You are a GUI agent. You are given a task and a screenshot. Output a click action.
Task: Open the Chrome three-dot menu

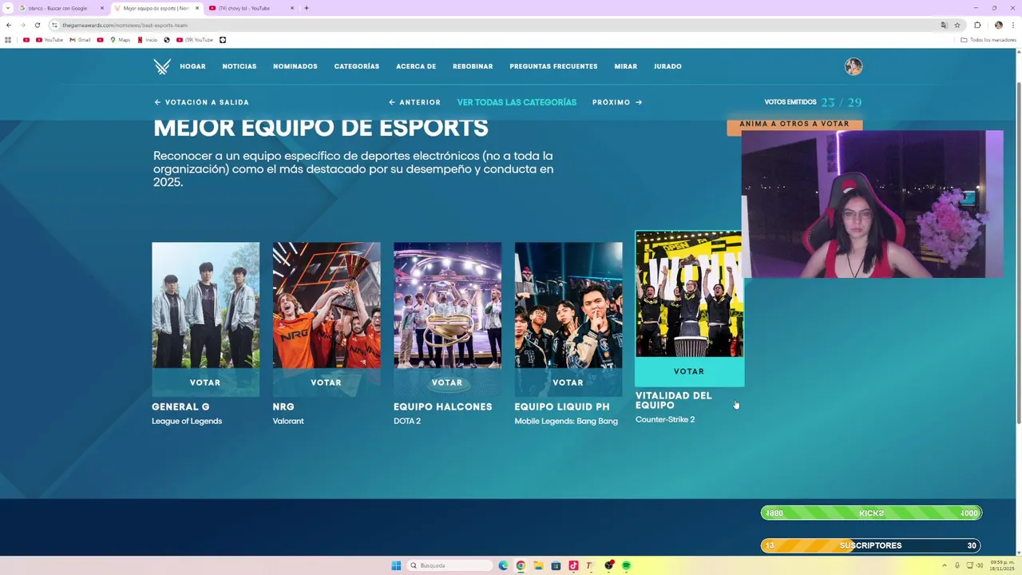point(1012,25)
